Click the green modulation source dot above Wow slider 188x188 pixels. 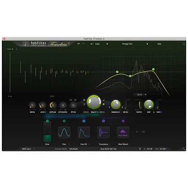(47, 121)
